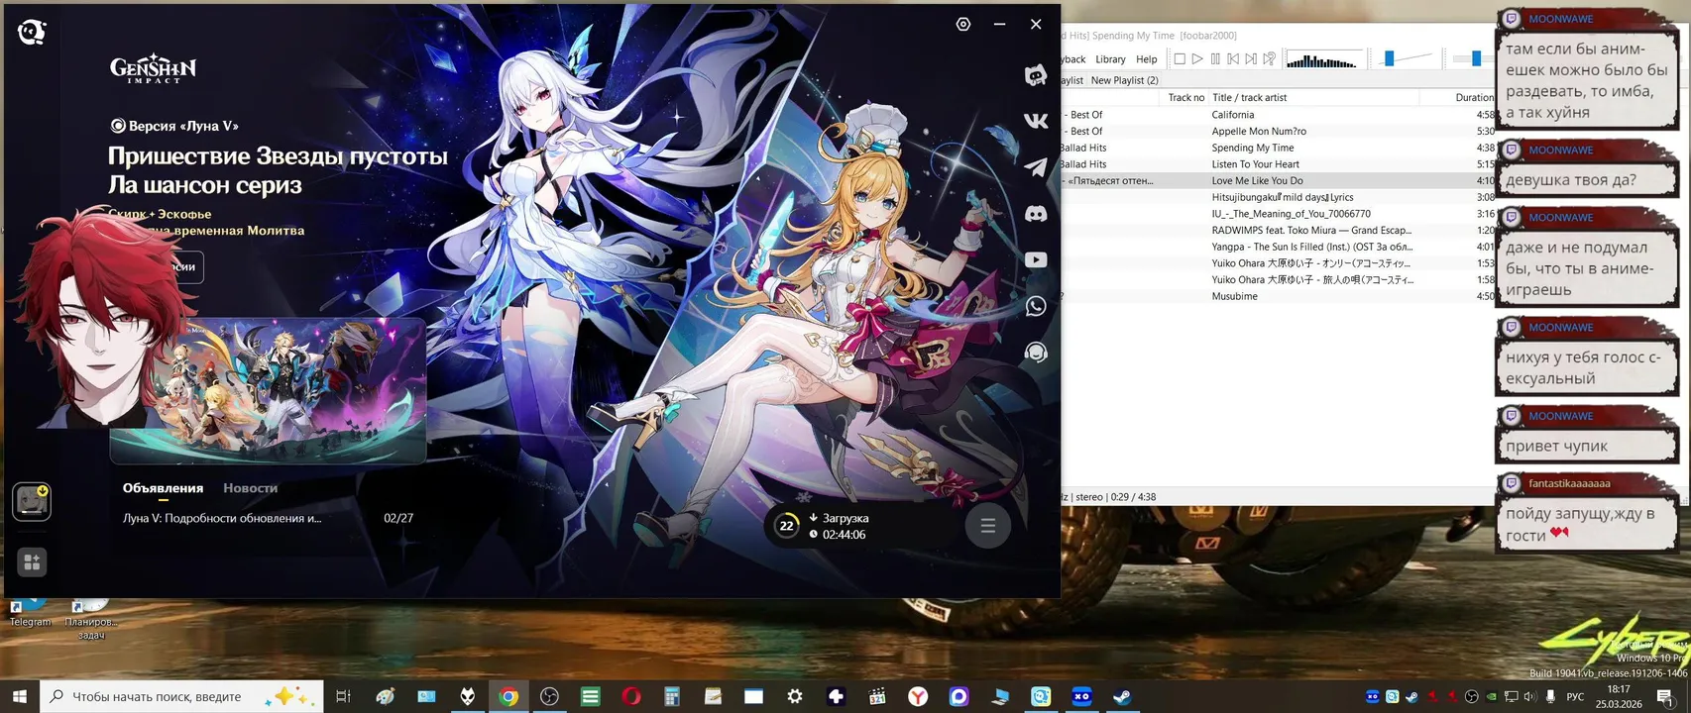Open the Discord icon in launcher sidebar
Screen dimensions: 1691x713
pos(1036,214)
